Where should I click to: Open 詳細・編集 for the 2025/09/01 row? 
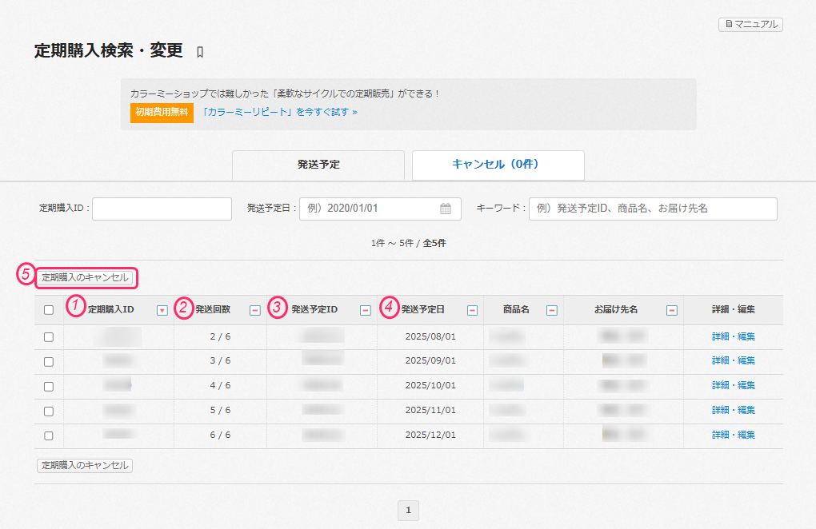(x=733, y=361)
